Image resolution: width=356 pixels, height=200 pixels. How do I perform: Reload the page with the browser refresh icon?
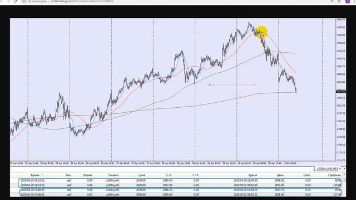tap(16, 1)
